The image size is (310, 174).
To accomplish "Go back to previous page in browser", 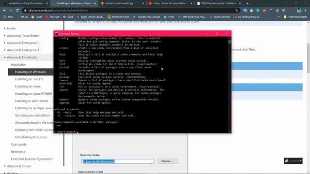I will pyautogui.click(x=4, y=10).
